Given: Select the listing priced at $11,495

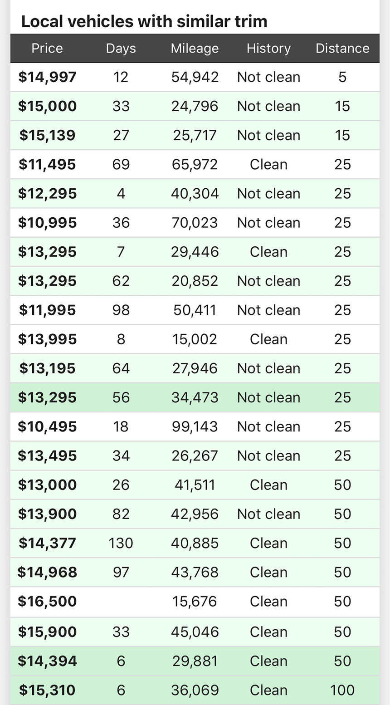Looking at the screenshot, I should point(47,164).
